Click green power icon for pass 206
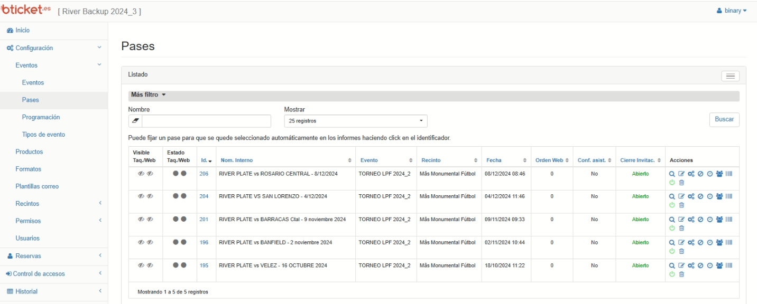Screen dimensions: 757x304 pos(672,182)
